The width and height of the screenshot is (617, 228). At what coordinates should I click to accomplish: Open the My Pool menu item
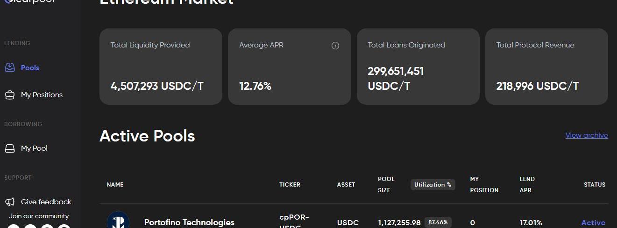point(34,148)
